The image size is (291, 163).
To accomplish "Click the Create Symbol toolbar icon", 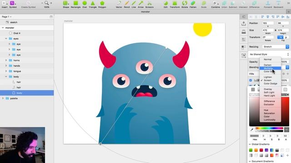I will click(x=28, y=5).
